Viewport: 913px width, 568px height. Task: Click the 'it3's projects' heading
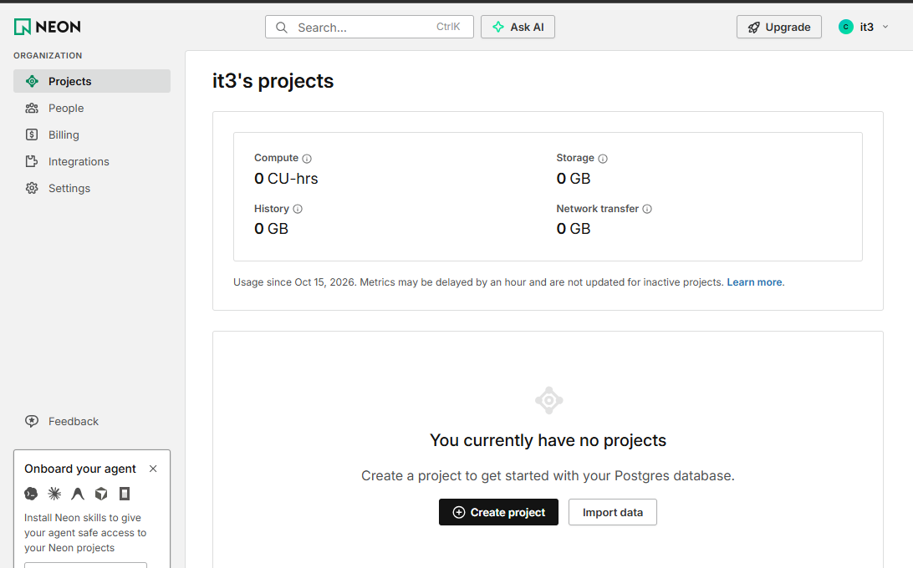coord(273,81)
